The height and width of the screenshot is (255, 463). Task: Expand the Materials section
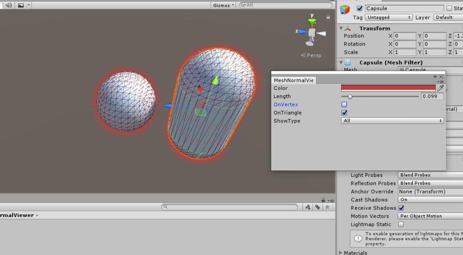pos(341,253)
